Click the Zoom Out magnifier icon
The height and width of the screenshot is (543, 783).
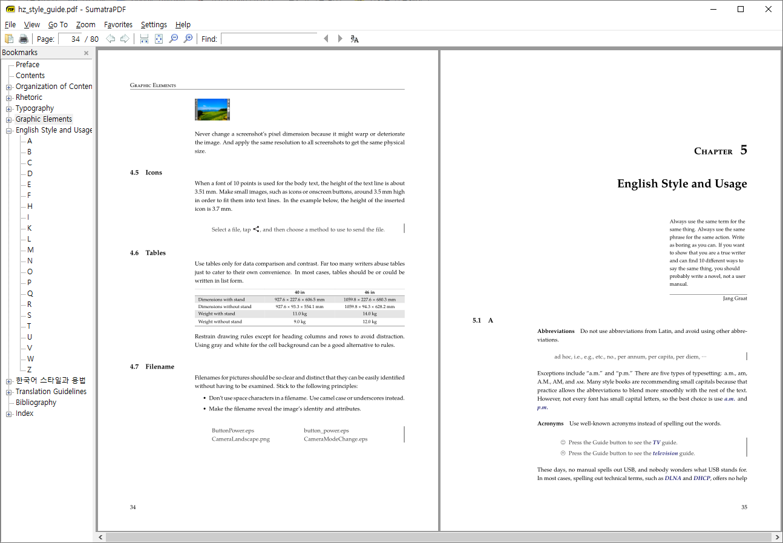pyautogui.click(x=173, y=39)
